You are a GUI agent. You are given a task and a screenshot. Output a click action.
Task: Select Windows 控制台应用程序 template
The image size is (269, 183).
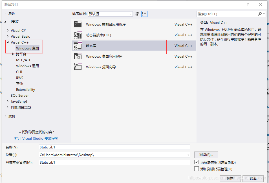[106, 24]
